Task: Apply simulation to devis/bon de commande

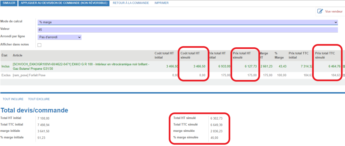Action: 64,3
